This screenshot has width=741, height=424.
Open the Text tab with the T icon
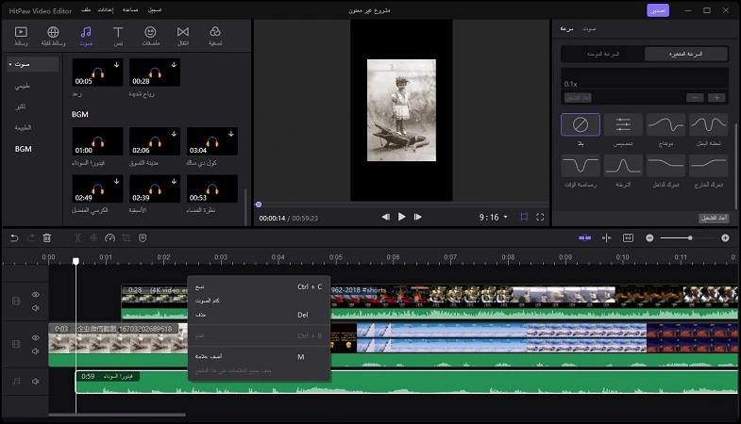[x=118, y=36]
